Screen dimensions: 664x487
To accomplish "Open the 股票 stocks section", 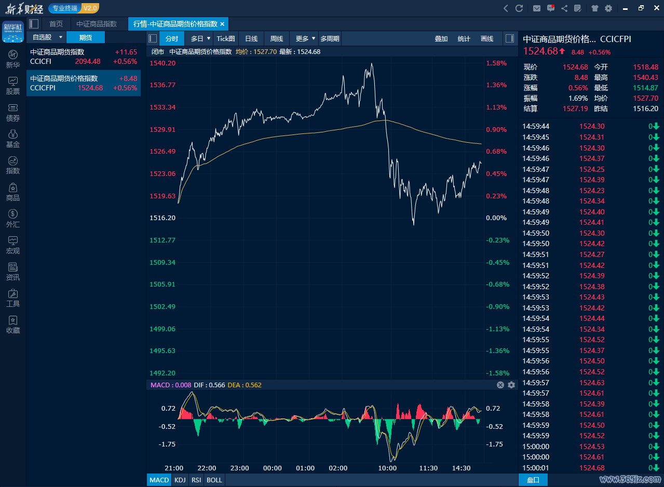I will (13, 86).
